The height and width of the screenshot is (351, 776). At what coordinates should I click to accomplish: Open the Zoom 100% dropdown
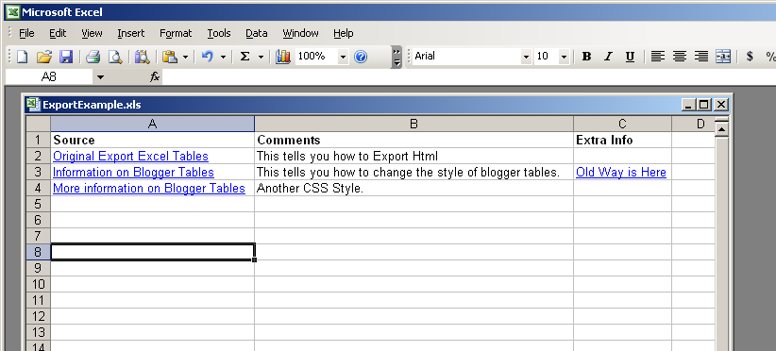tap(343, 58)
